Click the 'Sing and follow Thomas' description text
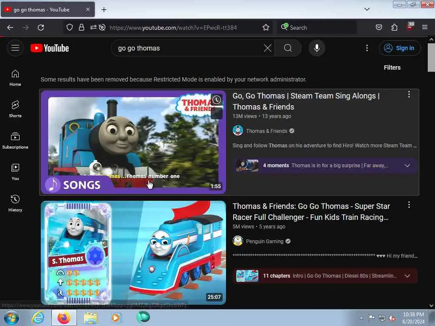 click(x=325, y=145)
